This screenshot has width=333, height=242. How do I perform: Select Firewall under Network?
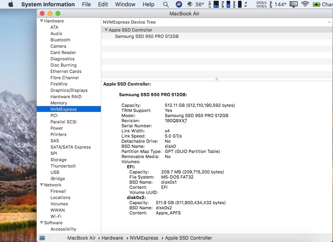[58, 191]
